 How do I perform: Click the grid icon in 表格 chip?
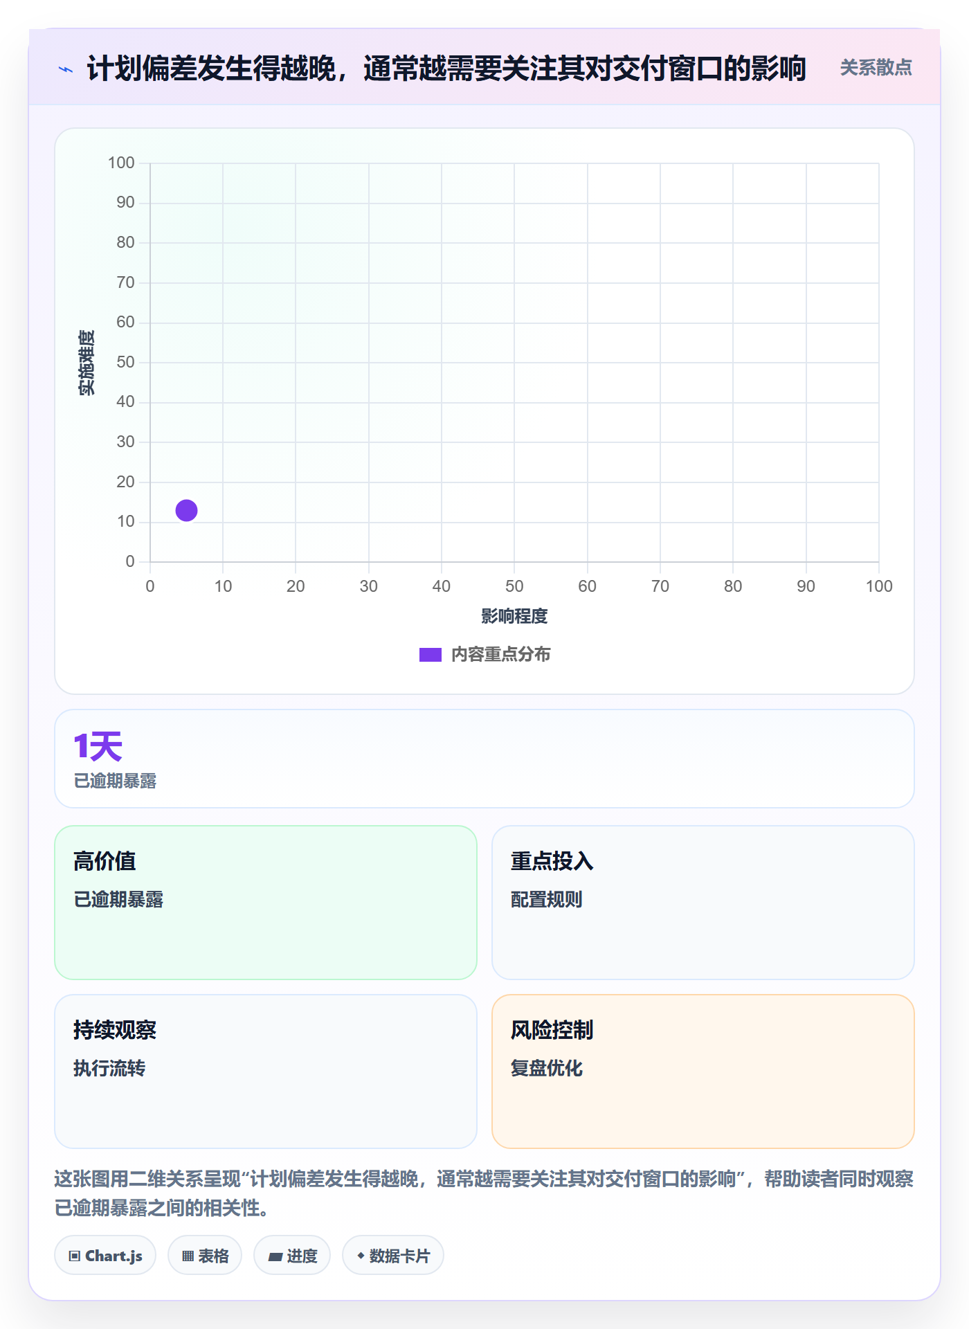(188, 1256)
